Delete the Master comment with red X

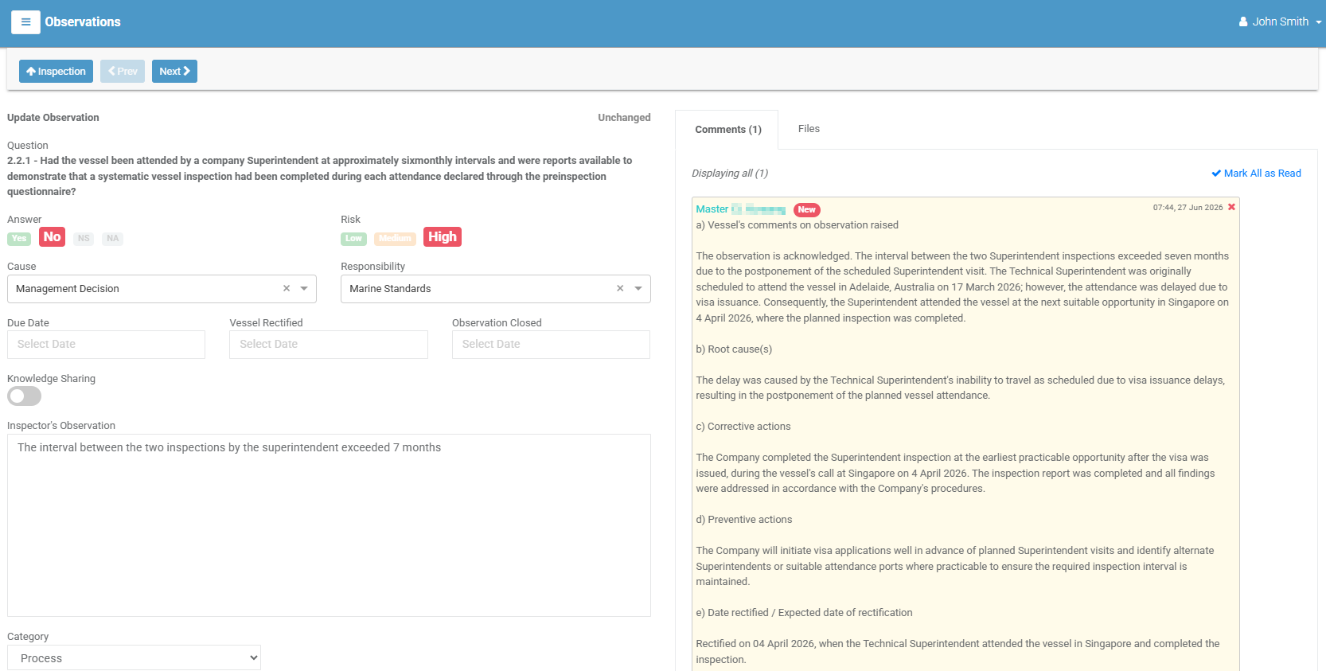[1231, 207]
